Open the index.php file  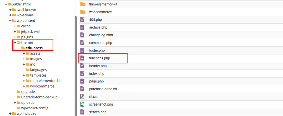97,73
